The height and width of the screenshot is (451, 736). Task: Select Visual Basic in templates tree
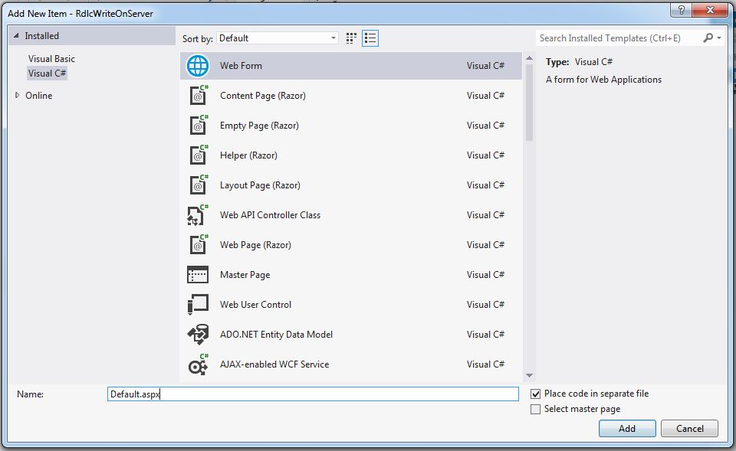(x=51, y=59)
